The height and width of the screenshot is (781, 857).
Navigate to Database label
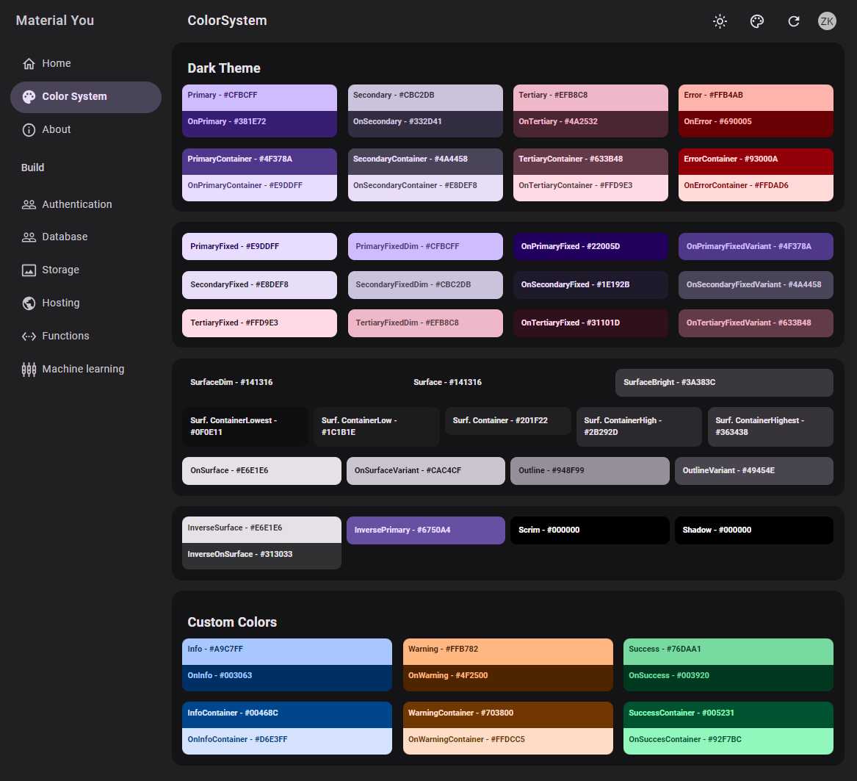coord(65,237)
